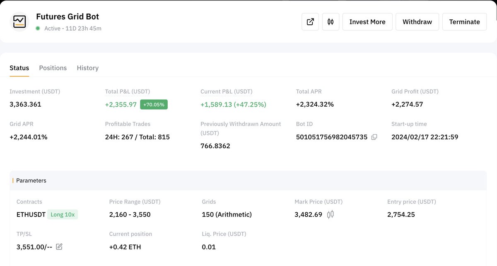This screenshot has width=497, height=266.
Task: Switch to the Positions tab
Action: pos(53,68)
